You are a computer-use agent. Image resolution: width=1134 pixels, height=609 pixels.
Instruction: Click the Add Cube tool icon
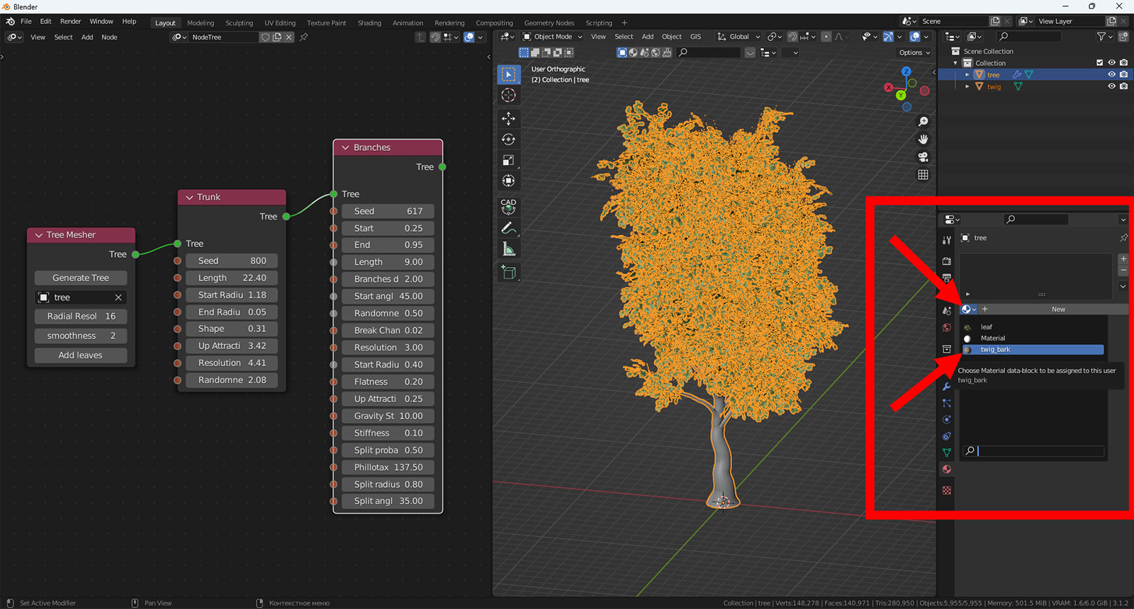pyautogui.click(x=508, y=272)
